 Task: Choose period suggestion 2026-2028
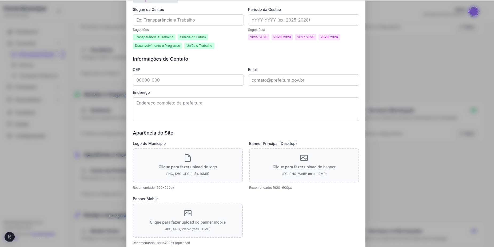coord(282,37)
